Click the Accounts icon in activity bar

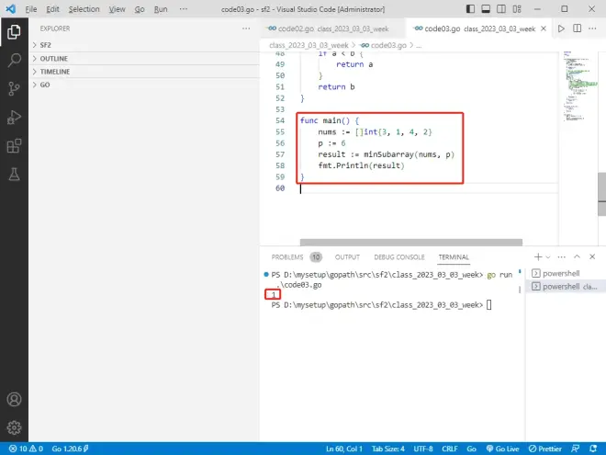[x=14, y=400]
